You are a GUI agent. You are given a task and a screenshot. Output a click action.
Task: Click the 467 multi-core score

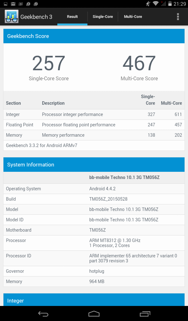click(139, 63)
